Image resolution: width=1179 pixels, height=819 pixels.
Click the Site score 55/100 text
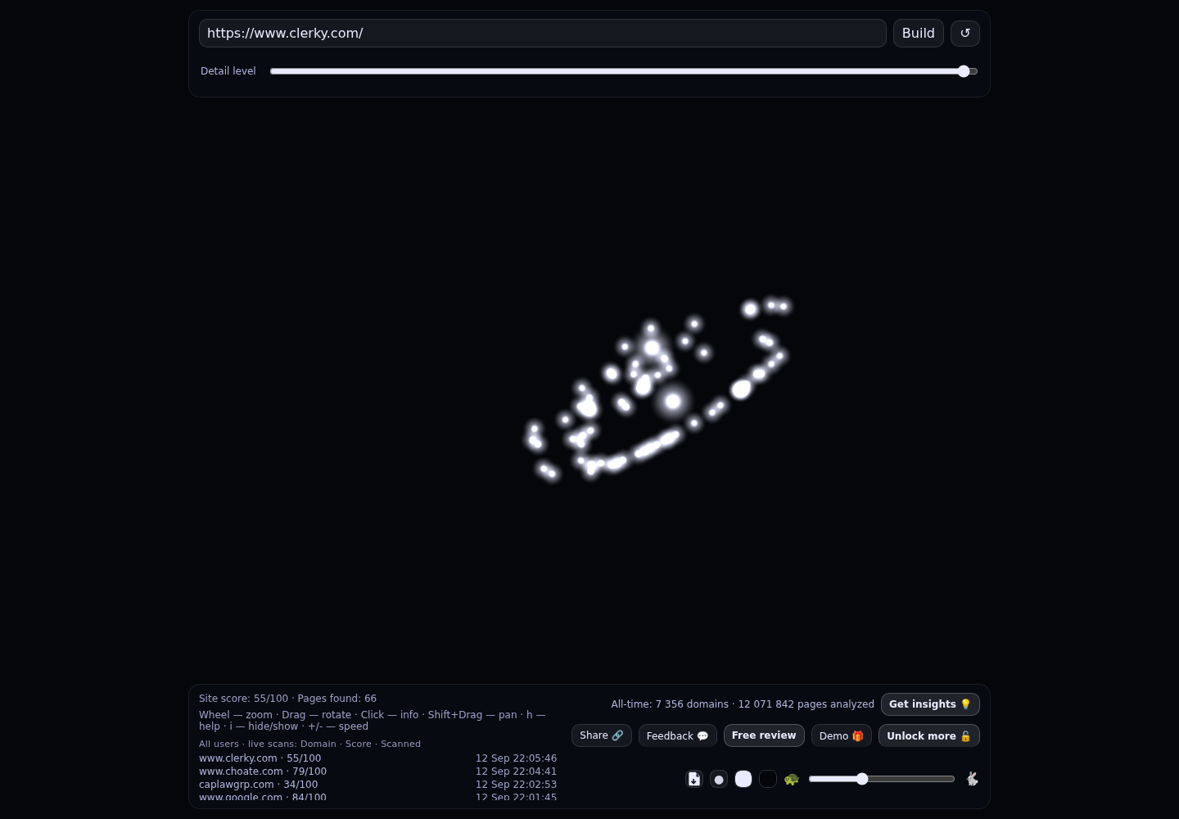coord(243,699)
